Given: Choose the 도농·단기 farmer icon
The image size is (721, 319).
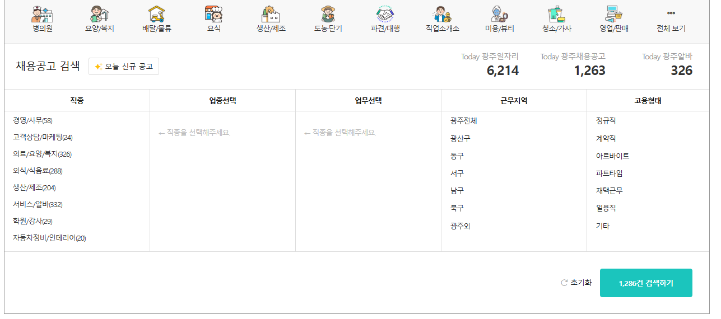Looking at the screenshot, I should click(328, 14).
